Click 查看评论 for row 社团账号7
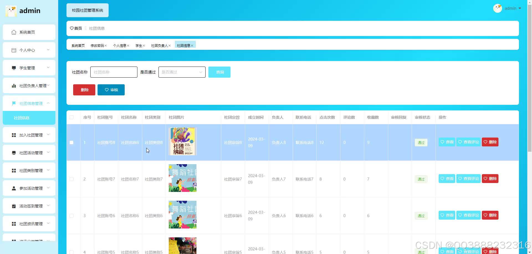Screen dimensions: 532x254 (x=469, y=179)
